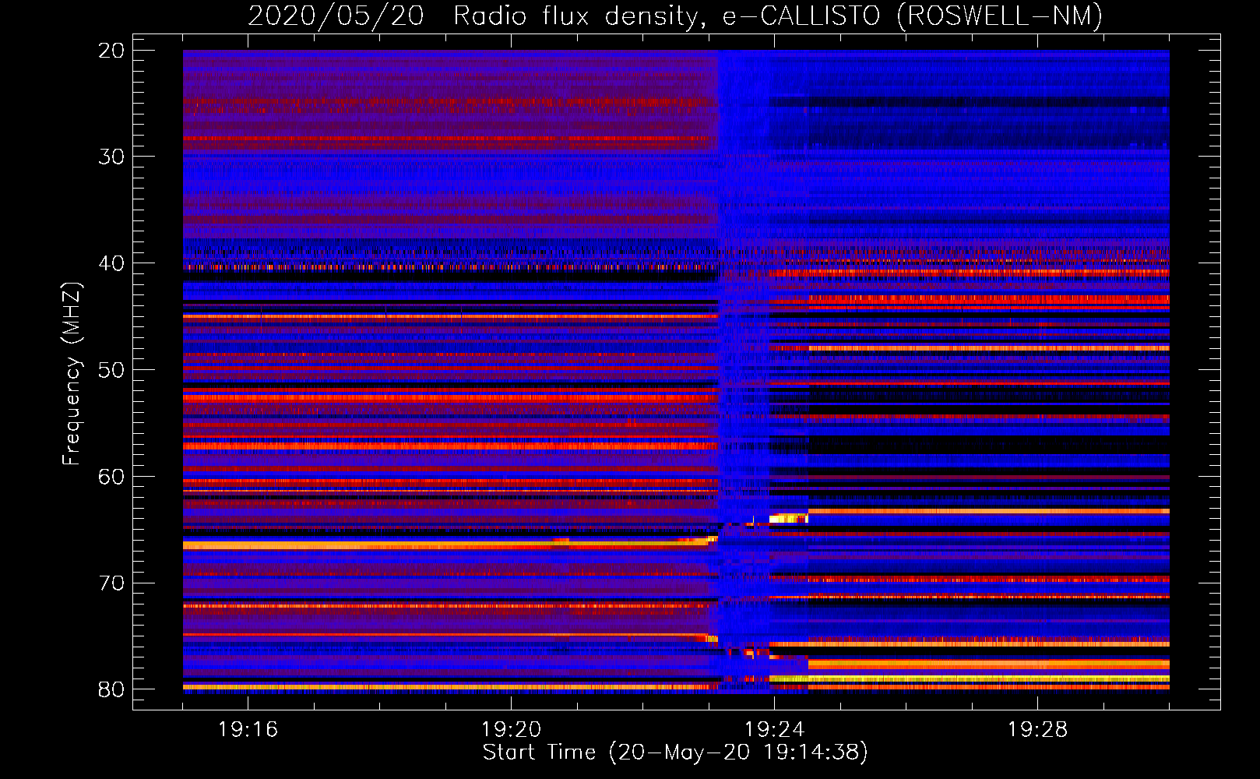1260x779 pixels.
Task: Select the 19:24 time tick label
Action: tap(774, 730)
